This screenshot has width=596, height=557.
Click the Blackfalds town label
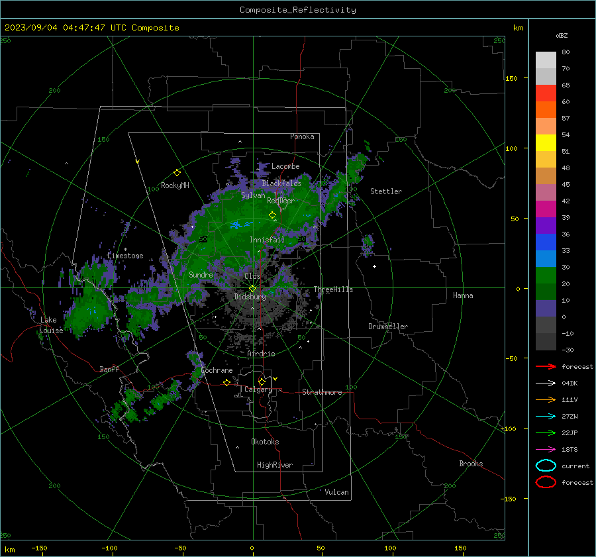[x=281, y=183]
